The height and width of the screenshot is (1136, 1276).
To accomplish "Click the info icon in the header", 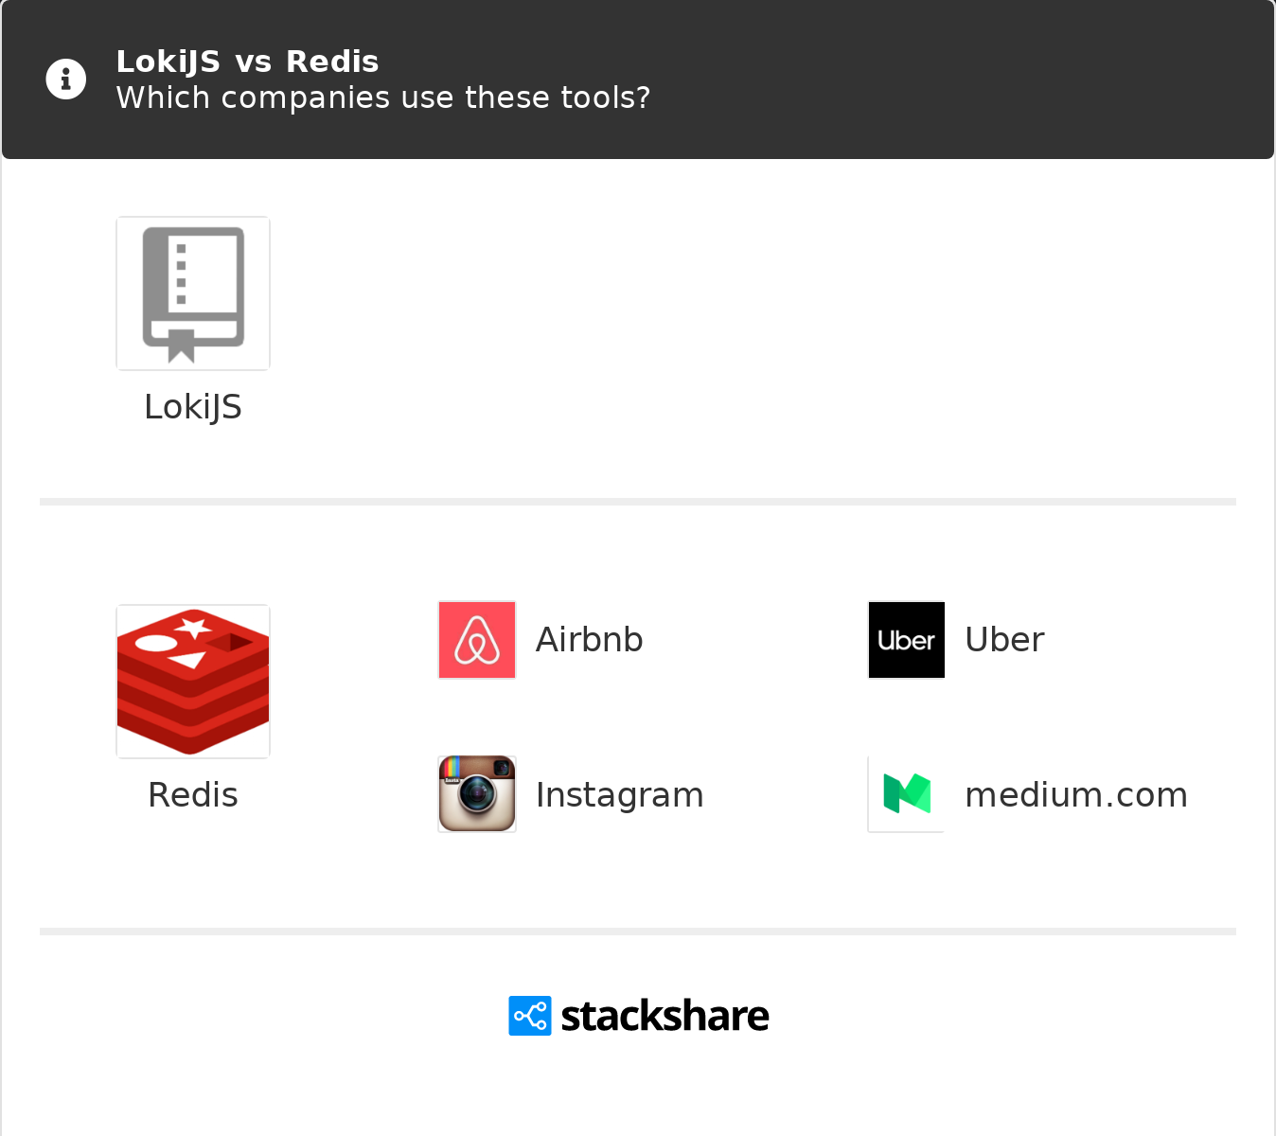I will tap(66, 80).
